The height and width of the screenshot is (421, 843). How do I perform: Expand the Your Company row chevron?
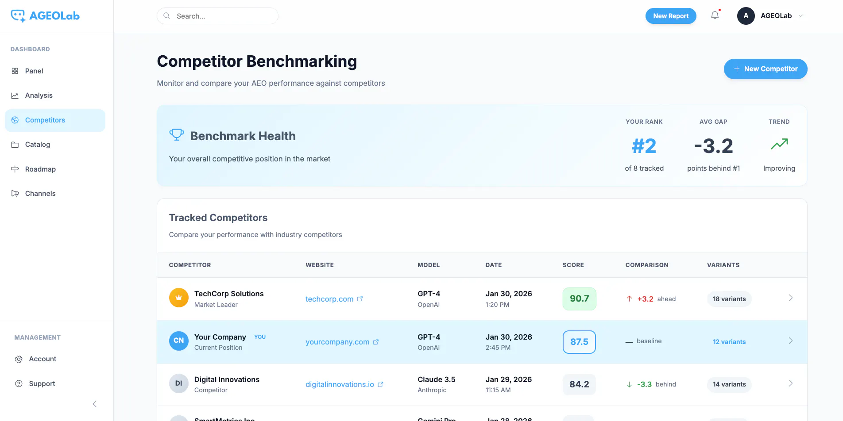coord(791,341)
